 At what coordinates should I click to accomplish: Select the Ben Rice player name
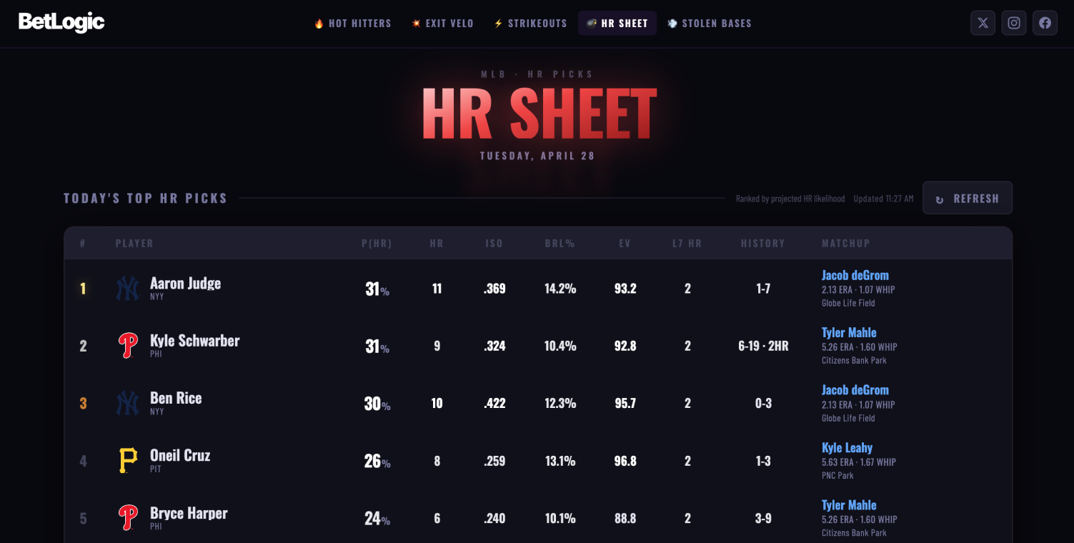[176, 398]
